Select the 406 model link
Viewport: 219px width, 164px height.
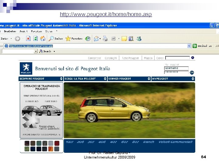pos(102,142)
